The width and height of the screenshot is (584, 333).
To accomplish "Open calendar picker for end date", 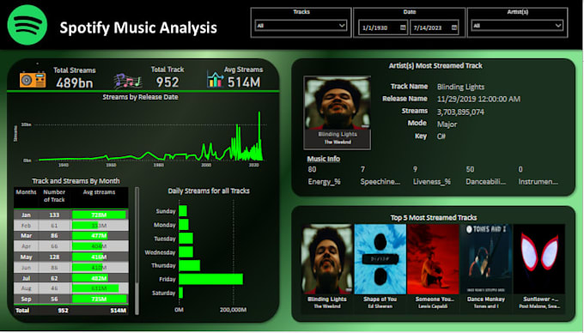I will [454, 27].
